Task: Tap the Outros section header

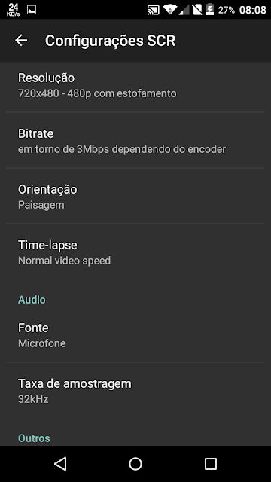Action: point(34,438)
